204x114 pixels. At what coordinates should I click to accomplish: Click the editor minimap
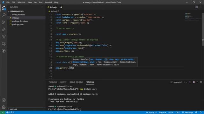click(192, 16)
